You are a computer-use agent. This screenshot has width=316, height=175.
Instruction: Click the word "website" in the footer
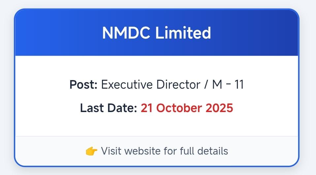tap(144, 151)
